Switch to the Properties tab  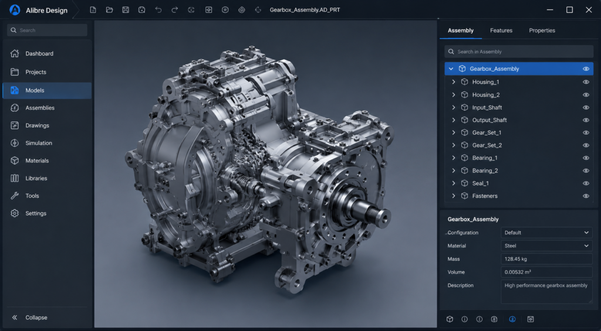[542, 30]
